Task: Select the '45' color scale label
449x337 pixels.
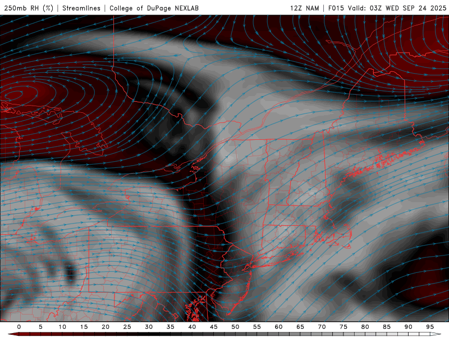Action: pos(214,327)
